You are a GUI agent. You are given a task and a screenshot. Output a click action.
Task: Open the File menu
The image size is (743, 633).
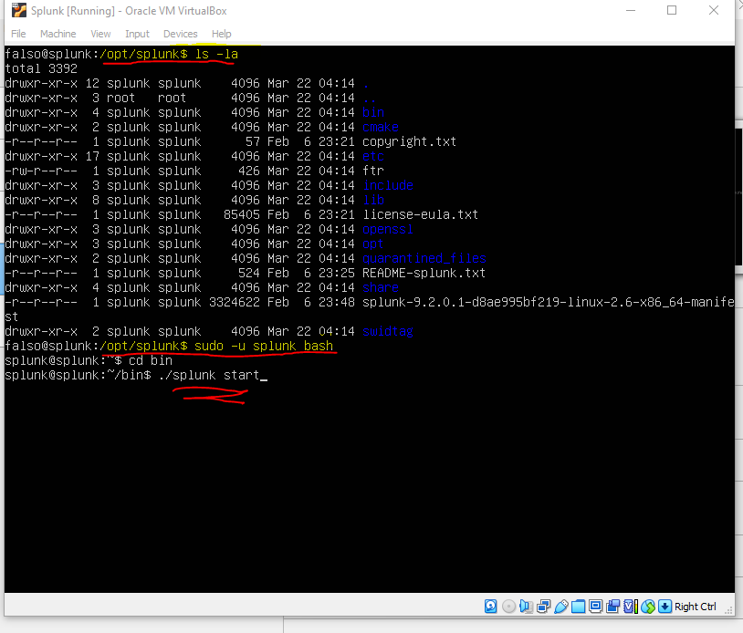18,34
